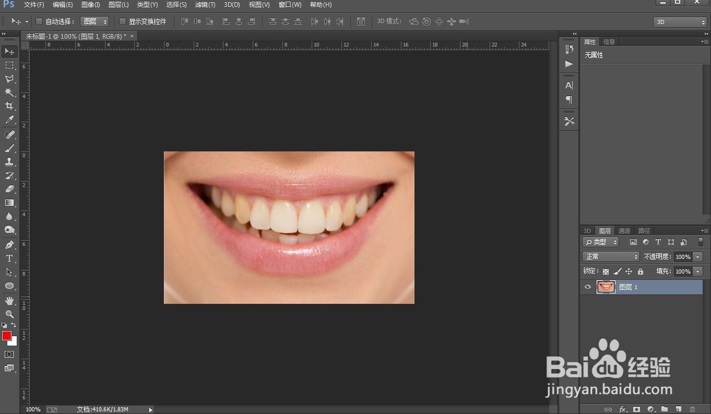Open the Layers panel flyout menu
This screenshot has height=414, width=711.
[x=705, y=231]
